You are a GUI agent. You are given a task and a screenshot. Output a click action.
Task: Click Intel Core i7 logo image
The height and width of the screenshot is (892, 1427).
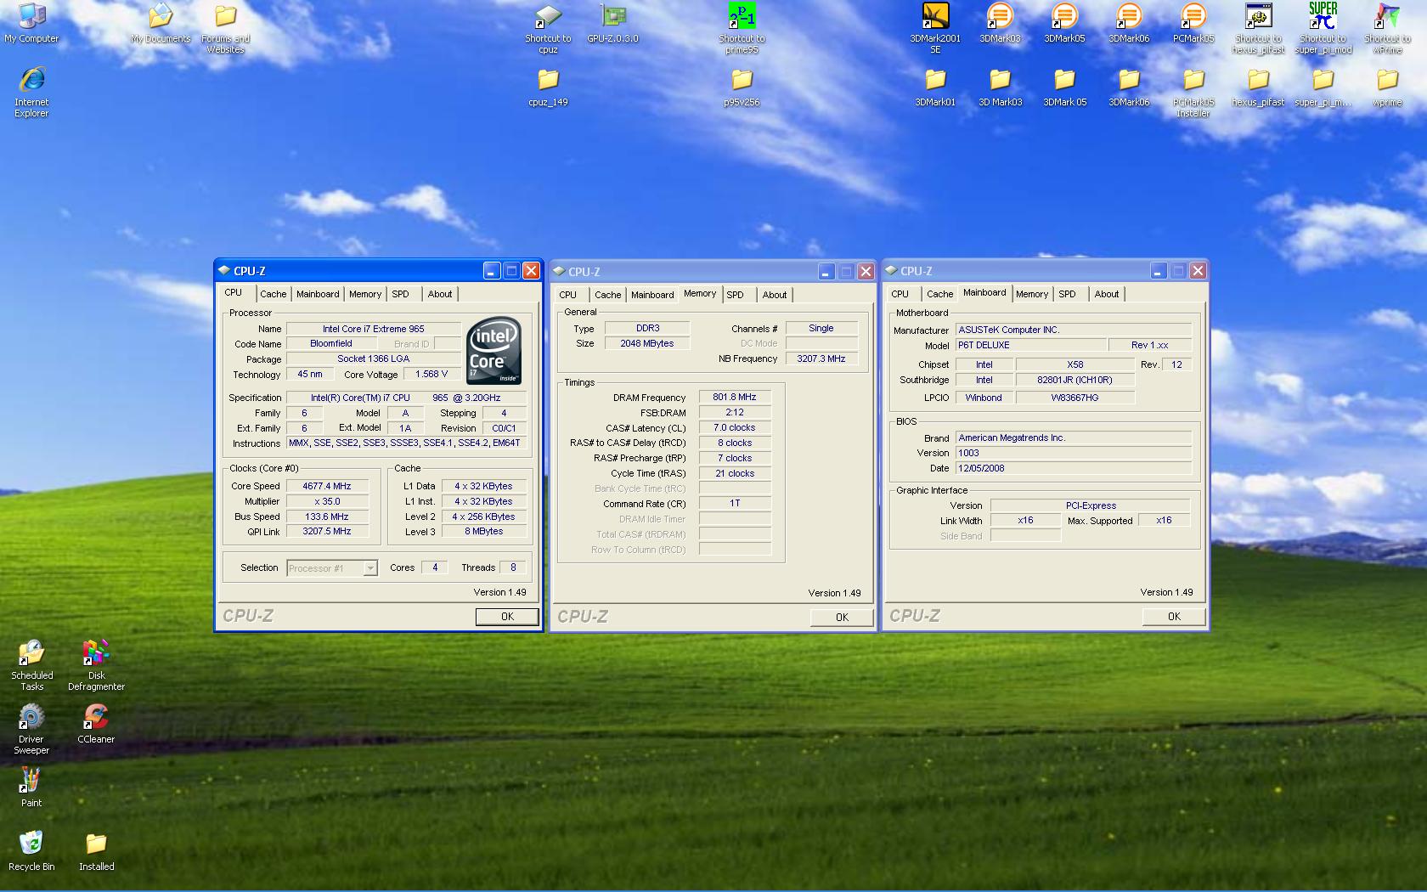click(x=494, y=351)
